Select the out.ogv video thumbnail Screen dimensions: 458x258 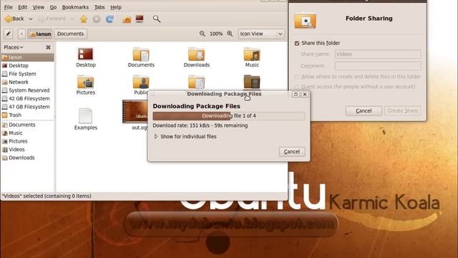(x=135, y=112)
